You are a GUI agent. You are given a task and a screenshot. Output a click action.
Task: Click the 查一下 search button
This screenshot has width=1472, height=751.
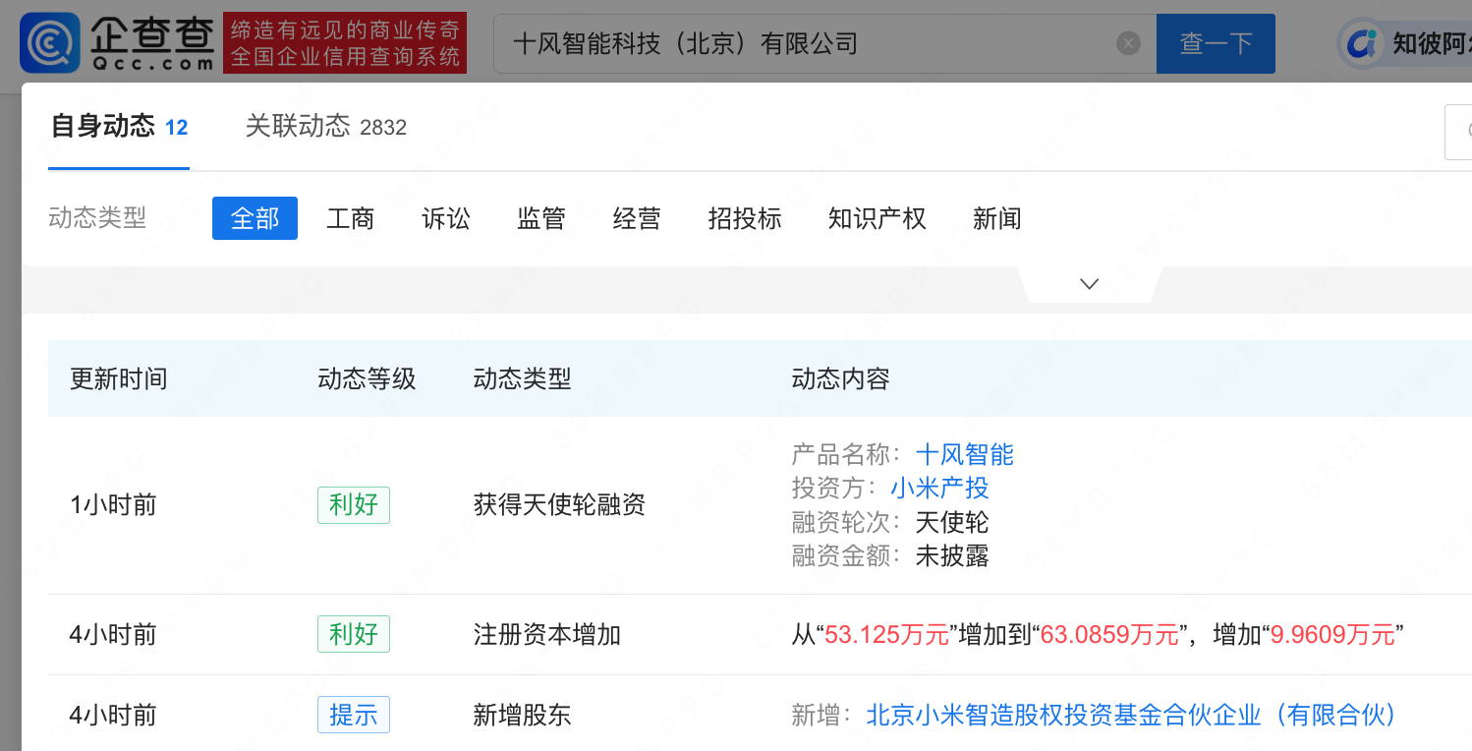(1216, 43)
